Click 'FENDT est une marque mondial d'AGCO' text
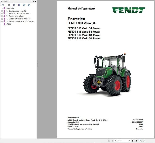This screenshot has height=143, width=155. [83, 124]
